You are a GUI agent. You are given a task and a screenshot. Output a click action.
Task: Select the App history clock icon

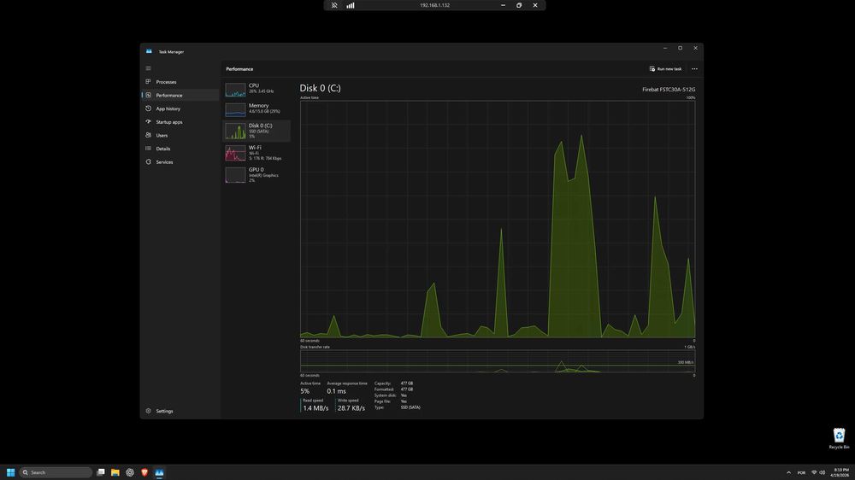click(x=148, y=108)
